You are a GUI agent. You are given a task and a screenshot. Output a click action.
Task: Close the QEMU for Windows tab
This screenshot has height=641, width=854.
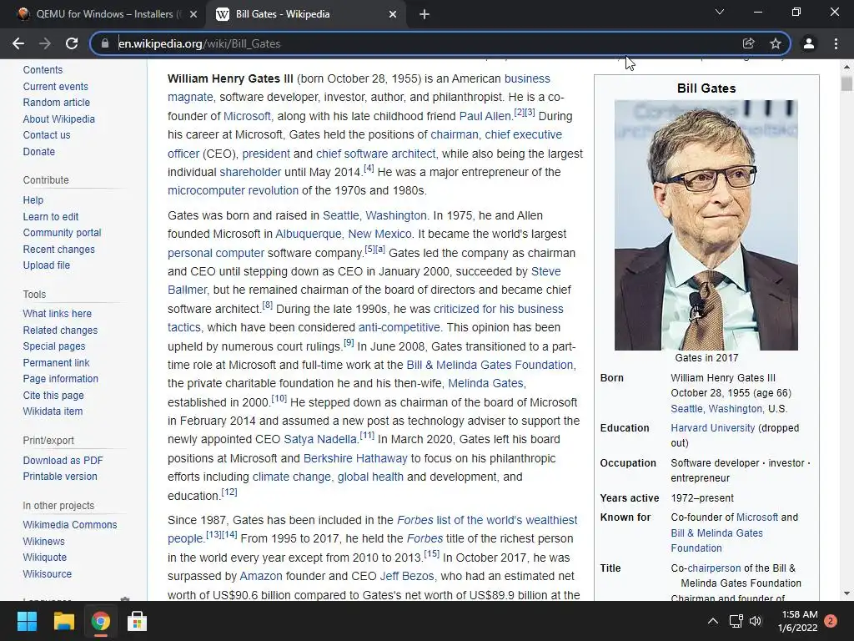(193, 14)
